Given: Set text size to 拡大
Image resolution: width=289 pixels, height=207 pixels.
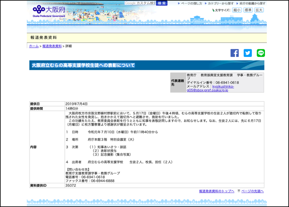Looking at the screenshot, I should click(x=259, y=10).
